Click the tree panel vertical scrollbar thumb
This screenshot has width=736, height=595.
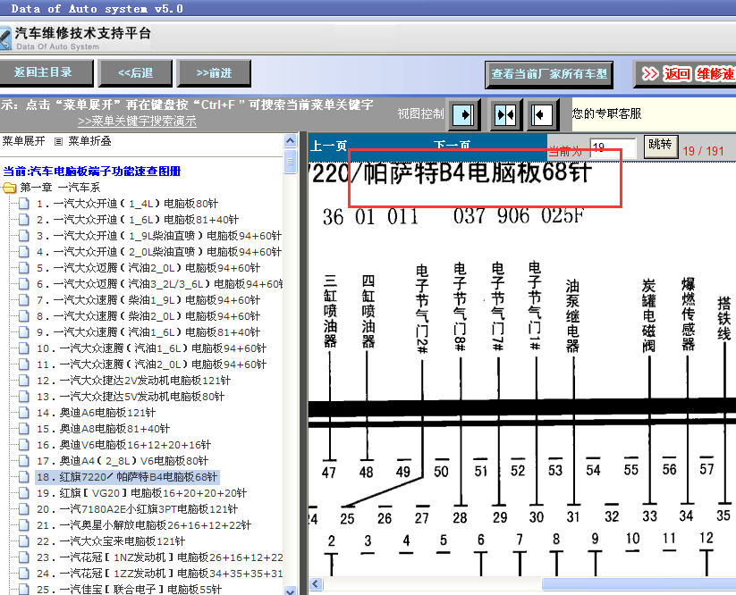[x=291, y=162]
